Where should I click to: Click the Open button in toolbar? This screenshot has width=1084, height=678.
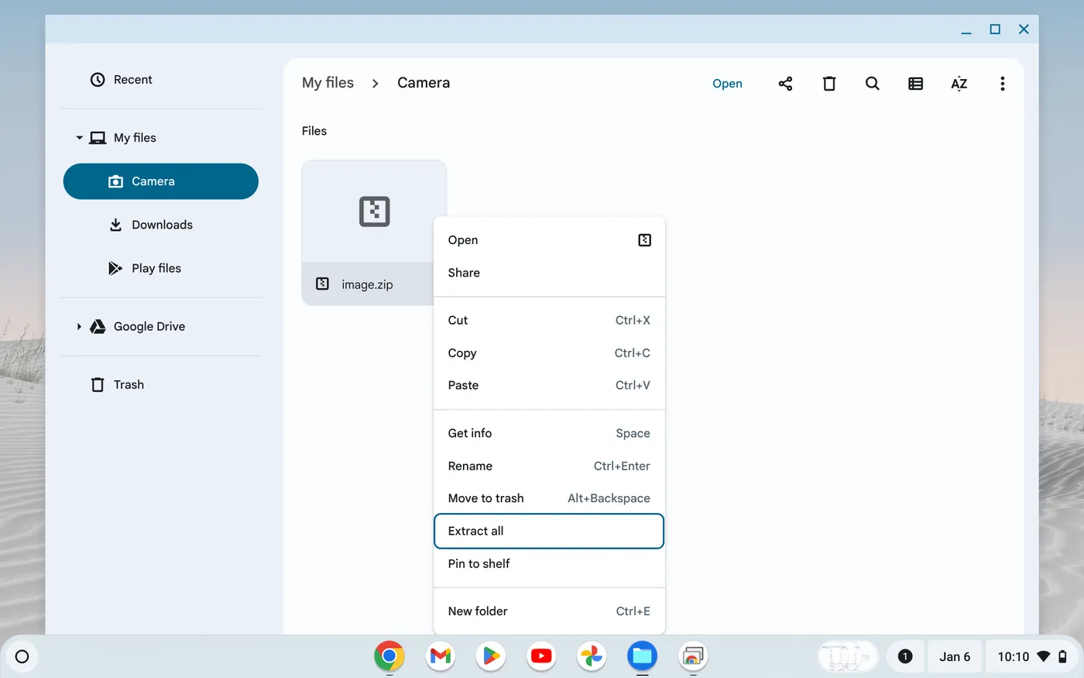tap(727, 84)
